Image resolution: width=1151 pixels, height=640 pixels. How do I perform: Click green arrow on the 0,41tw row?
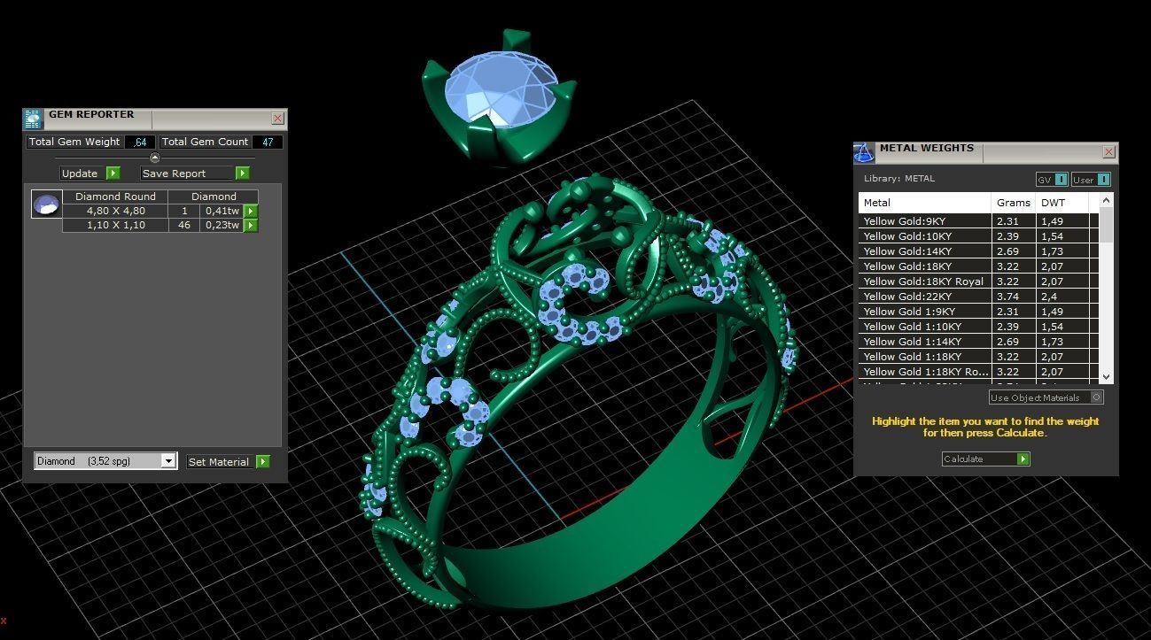(x=251, y=211)
